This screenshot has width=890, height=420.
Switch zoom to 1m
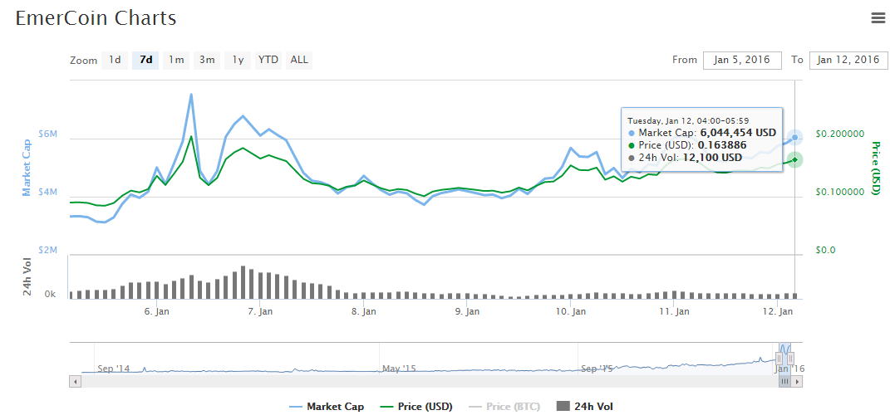[x=176, y=60]
